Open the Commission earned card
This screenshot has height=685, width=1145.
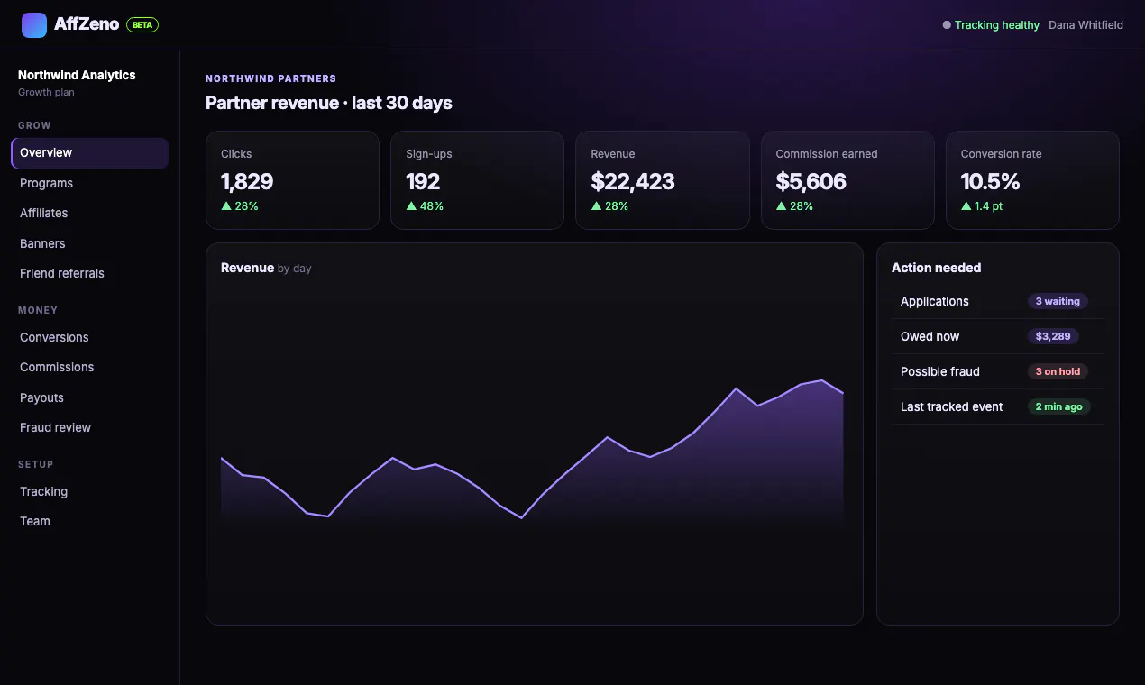pos(847,180)
